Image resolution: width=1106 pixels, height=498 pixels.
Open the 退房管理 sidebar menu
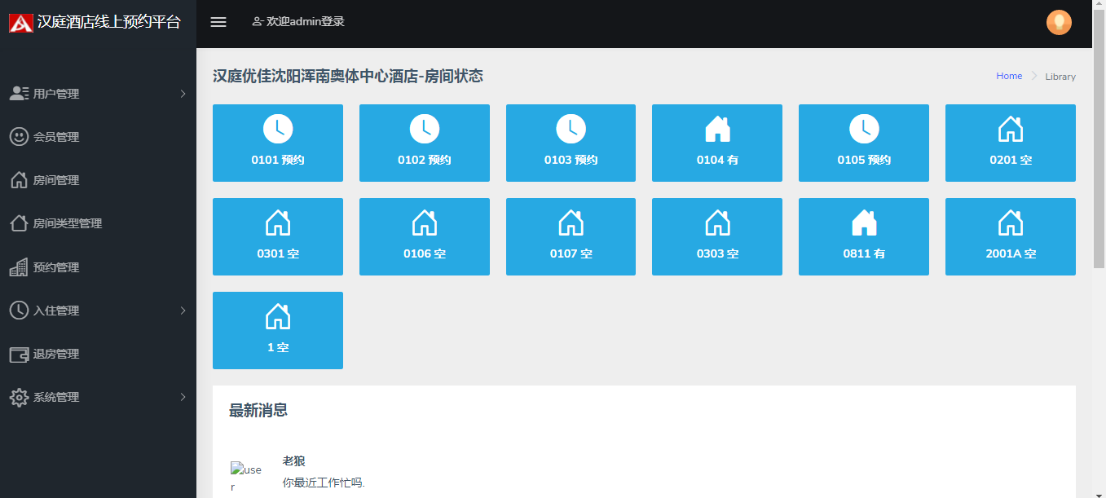98,354
